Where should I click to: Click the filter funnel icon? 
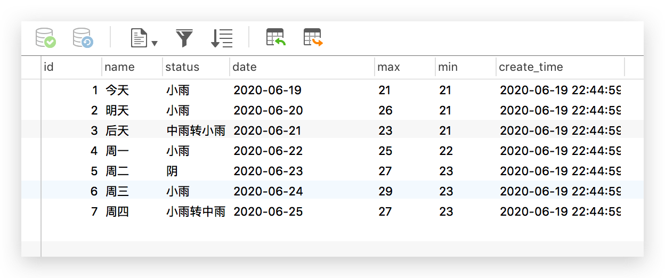tap(184, 38)
